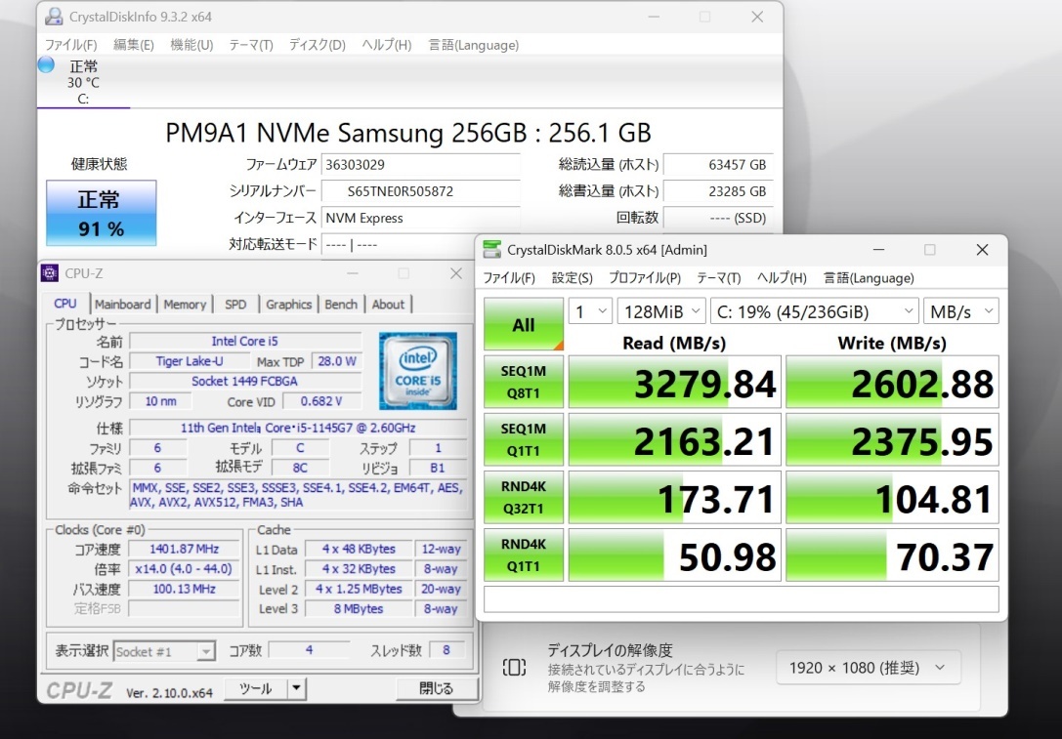Start the SEQ1M Q8T1 test

pyautogui.click(x=524, y=382)
